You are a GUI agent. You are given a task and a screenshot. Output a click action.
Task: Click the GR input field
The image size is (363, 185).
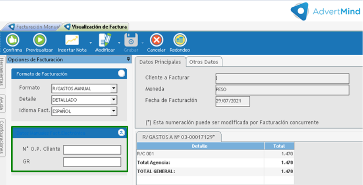(92, 162)
